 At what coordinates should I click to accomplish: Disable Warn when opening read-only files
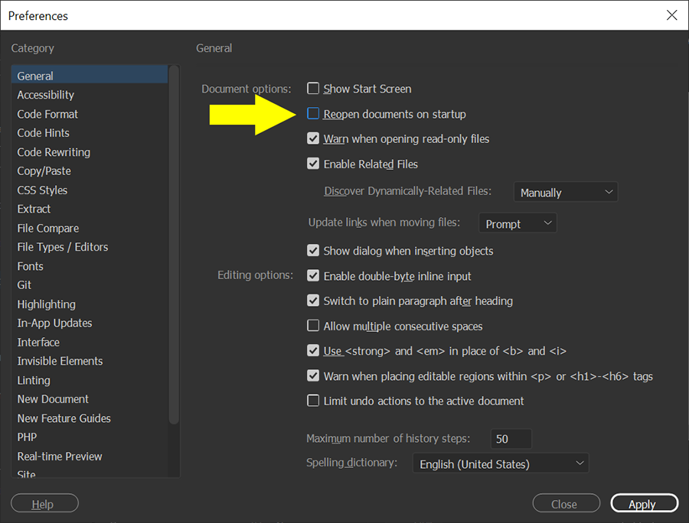313,139
